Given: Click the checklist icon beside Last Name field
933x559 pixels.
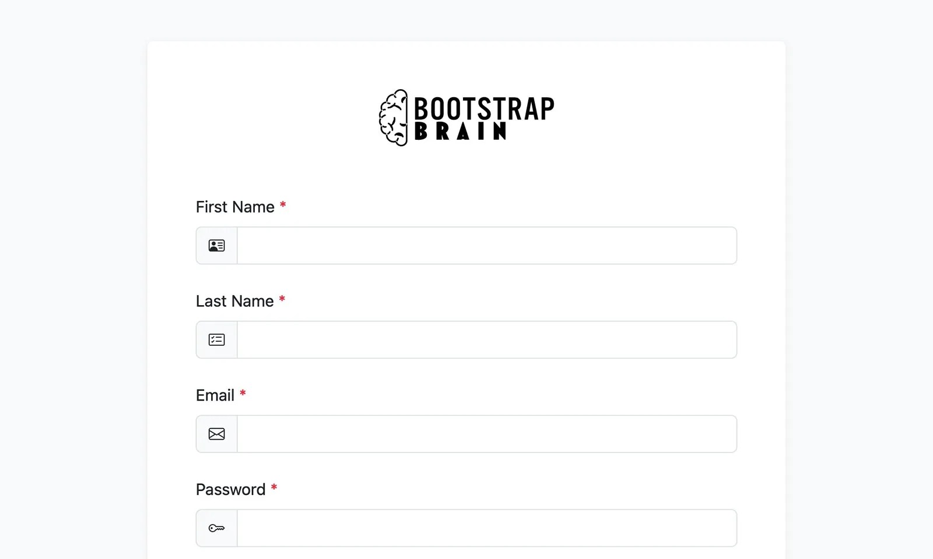Looking at the screenshot, I should coord(216,339).
